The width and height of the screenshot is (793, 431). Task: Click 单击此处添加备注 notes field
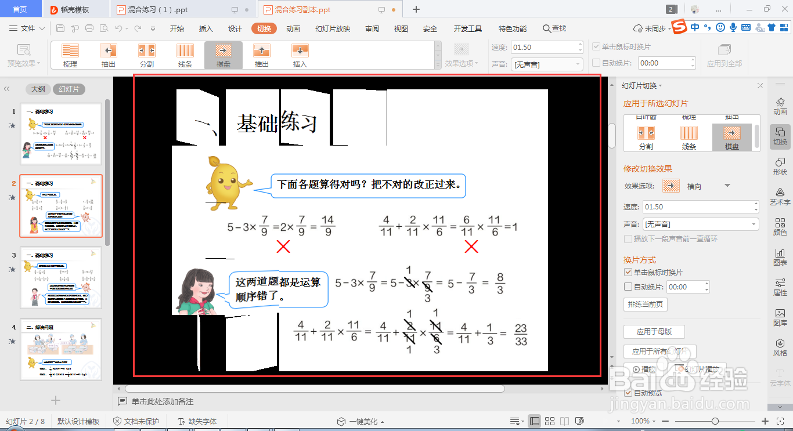pos(162,401)
